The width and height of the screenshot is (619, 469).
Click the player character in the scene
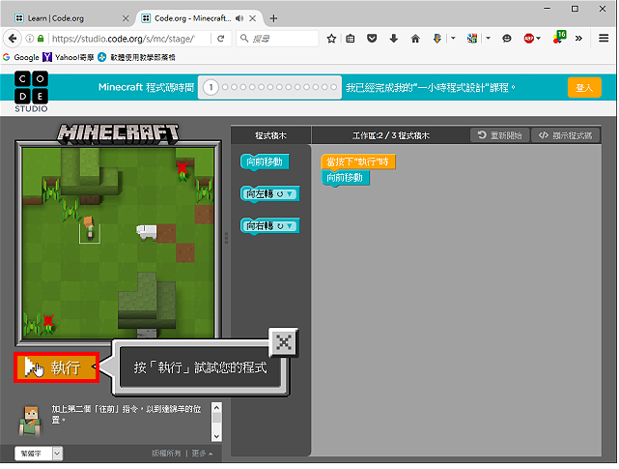[x=90, y=228]
